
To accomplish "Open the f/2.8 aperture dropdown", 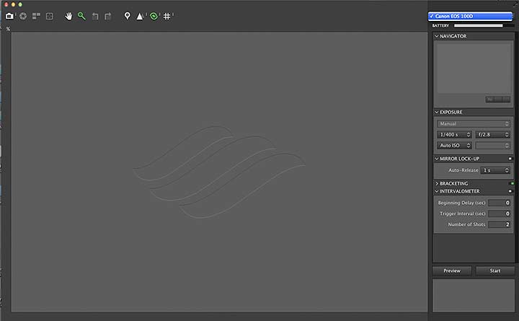I will 492,134.
